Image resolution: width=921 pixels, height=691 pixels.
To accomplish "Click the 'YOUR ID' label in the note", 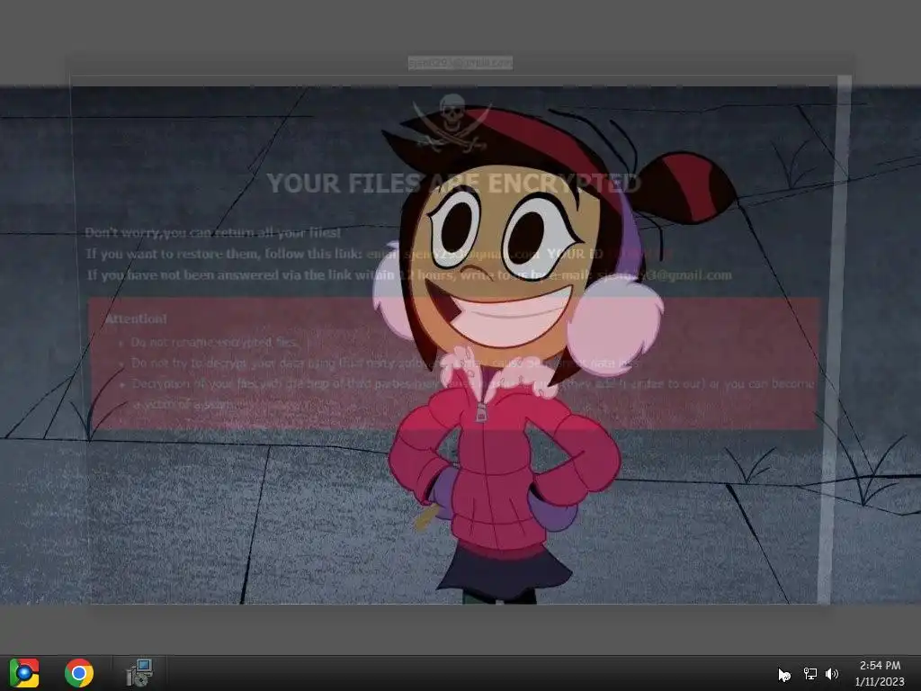I will [x=575, y=254].
